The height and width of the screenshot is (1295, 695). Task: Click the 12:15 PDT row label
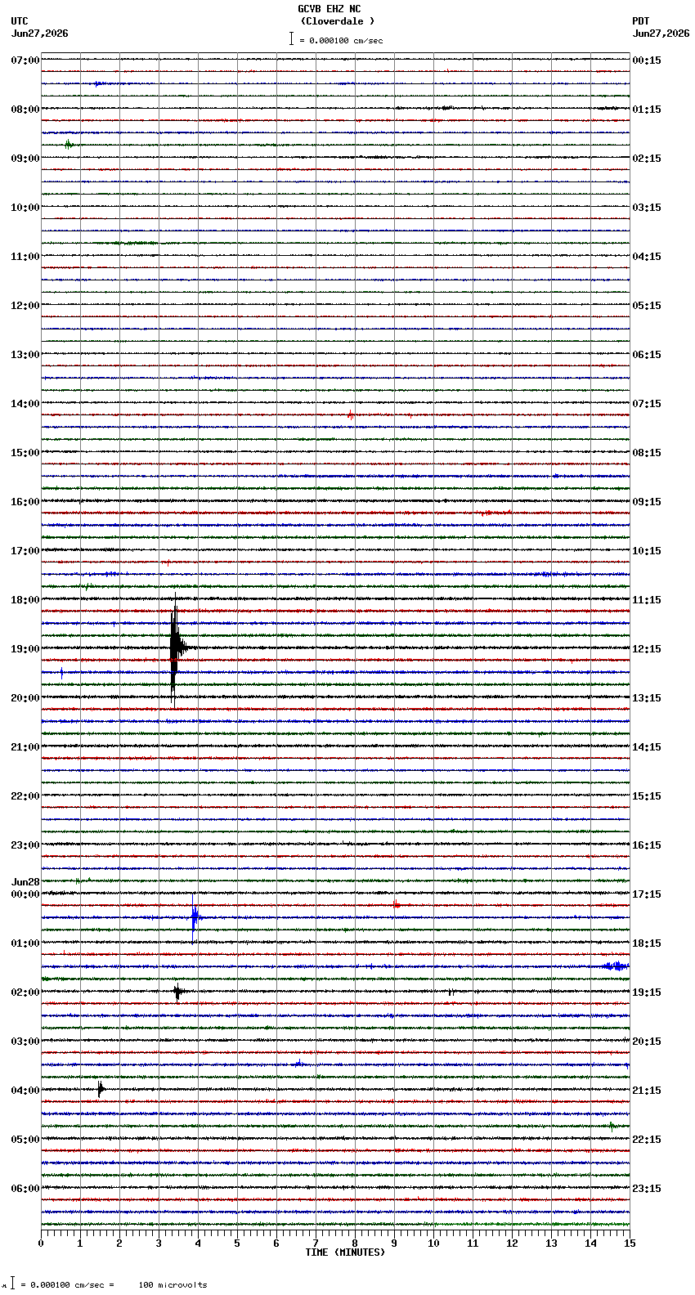click(647, 649)
